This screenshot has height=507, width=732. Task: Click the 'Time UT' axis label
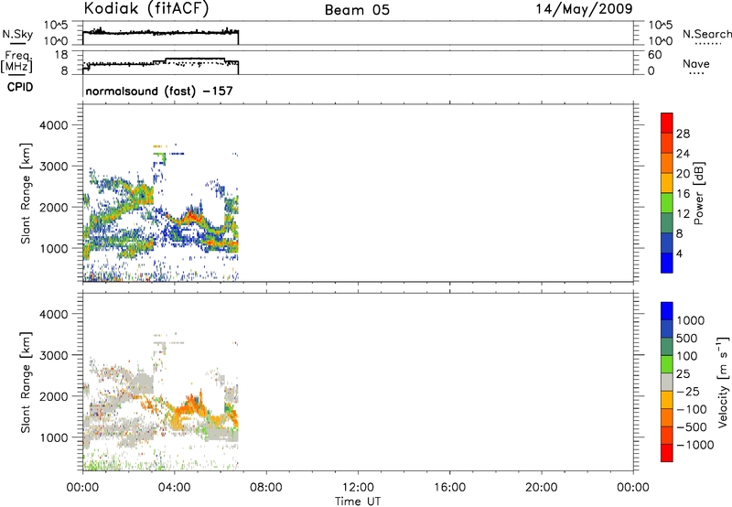(x=358, y=502)
